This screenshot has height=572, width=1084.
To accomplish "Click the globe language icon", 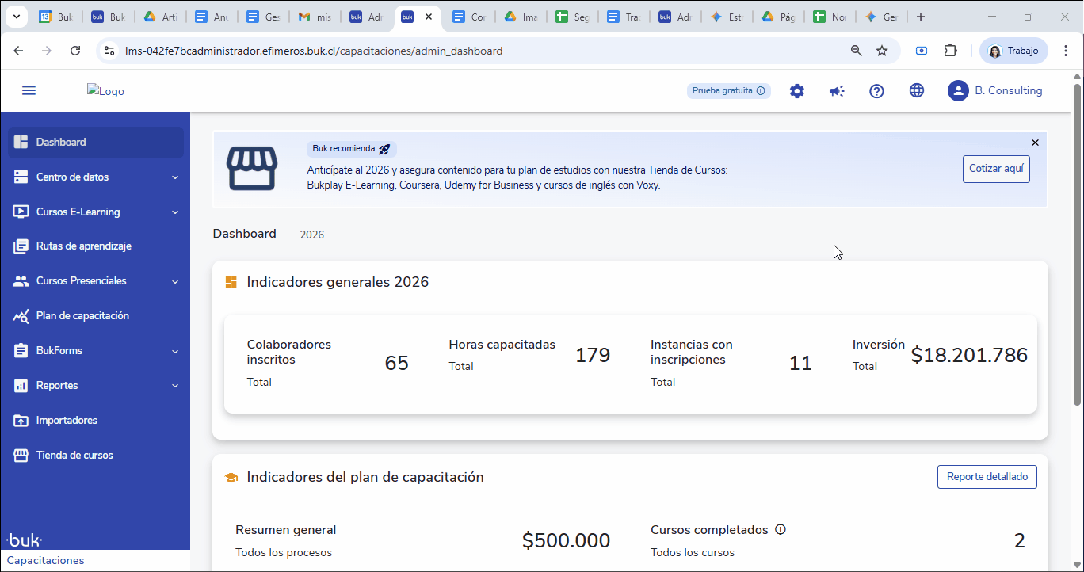I will pyautogui.click(x=917, y=90).
